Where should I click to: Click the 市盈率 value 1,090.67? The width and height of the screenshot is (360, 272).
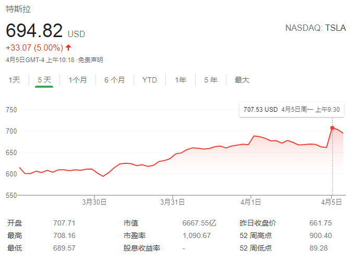pos(197,235)
